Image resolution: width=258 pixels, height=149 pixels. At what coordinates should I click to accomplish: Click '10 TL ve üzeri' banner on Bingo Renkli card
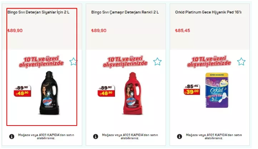[125, 62]
